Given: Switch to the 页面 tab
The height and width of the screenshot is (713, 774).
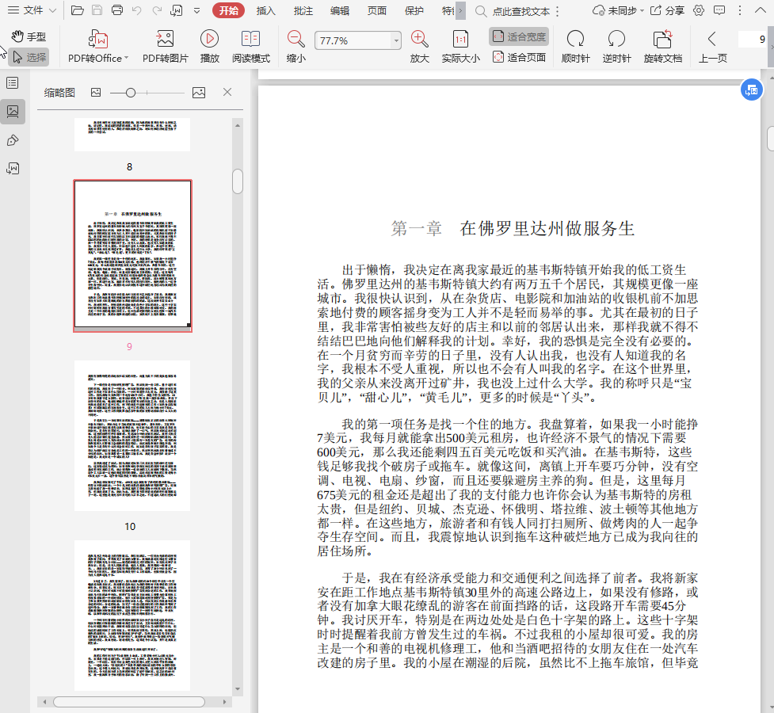Looking at the screenshot, I should (376, 10).
